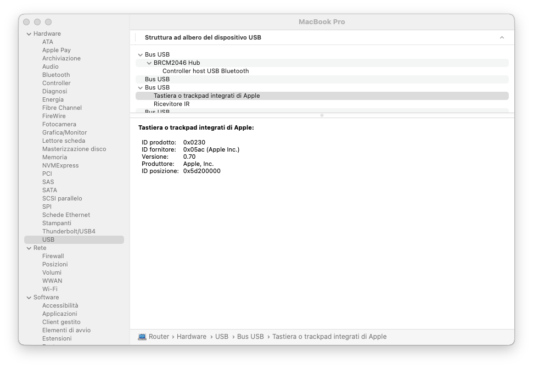Viewport: 533px width, 368px height.
Task: Open Apple Pay in the sidebar
Action: (57, 50)
